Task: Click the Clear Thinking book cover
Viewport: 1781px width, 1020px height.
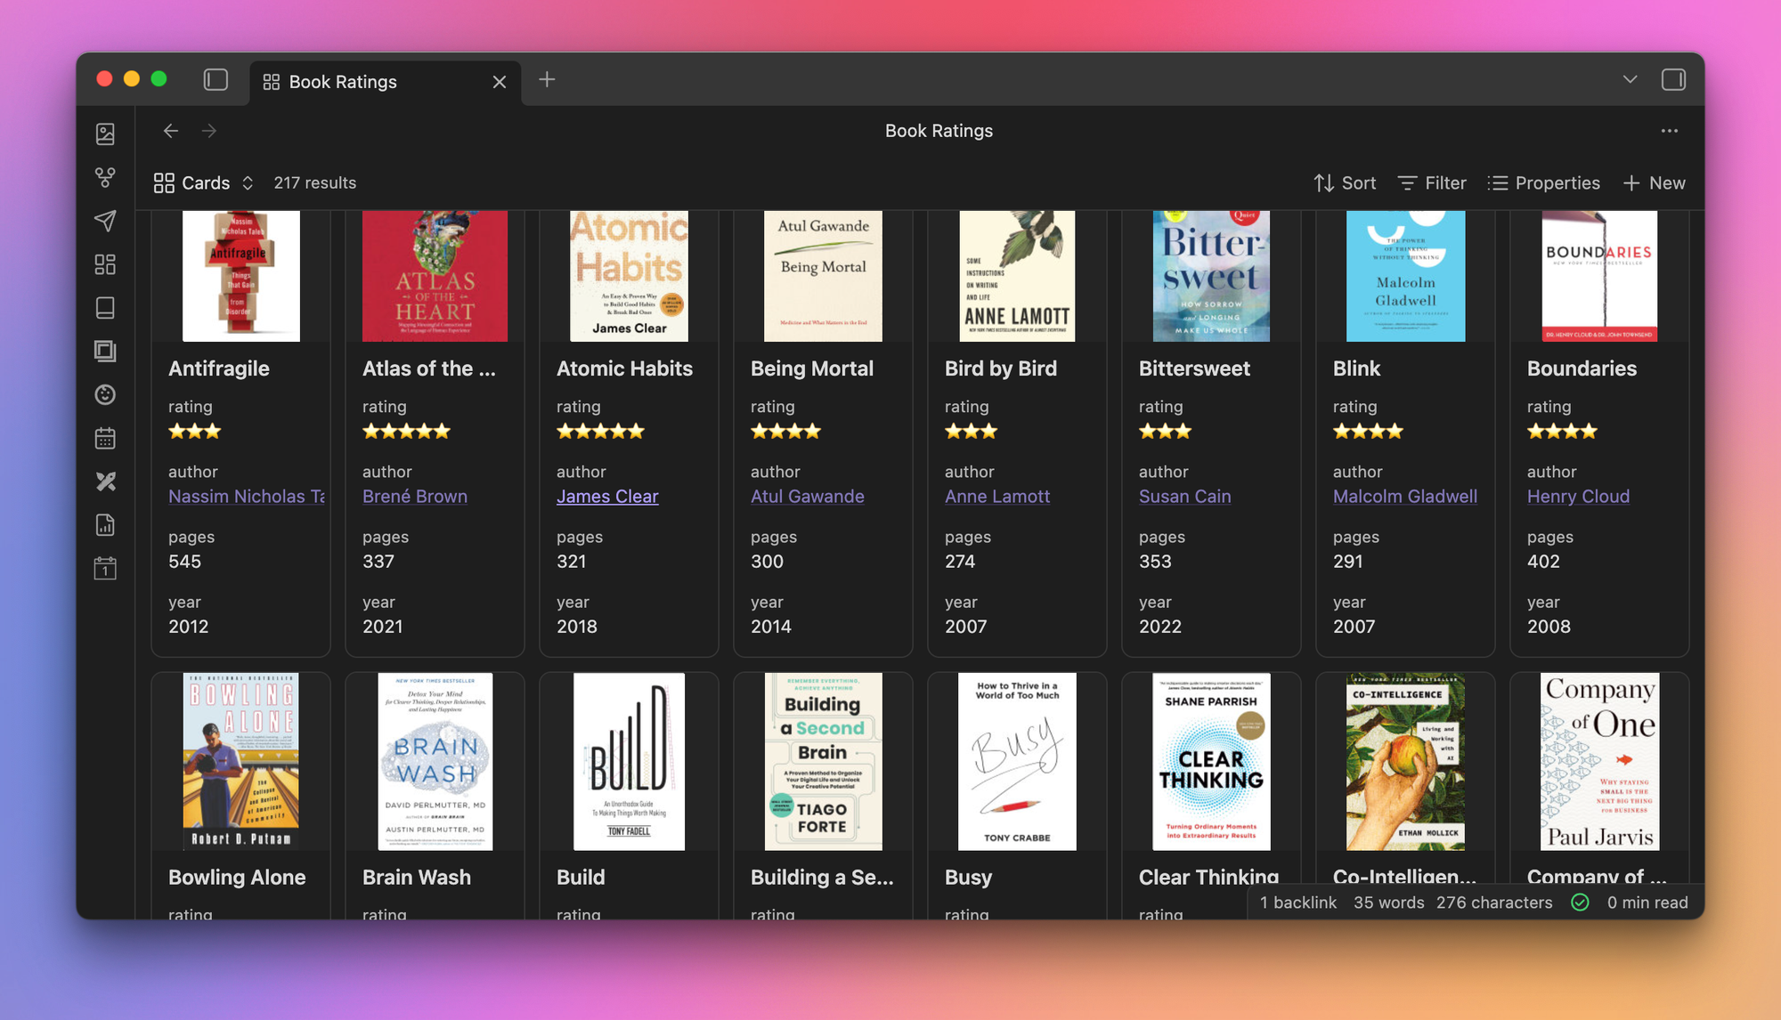Action: coord(1211,761)
